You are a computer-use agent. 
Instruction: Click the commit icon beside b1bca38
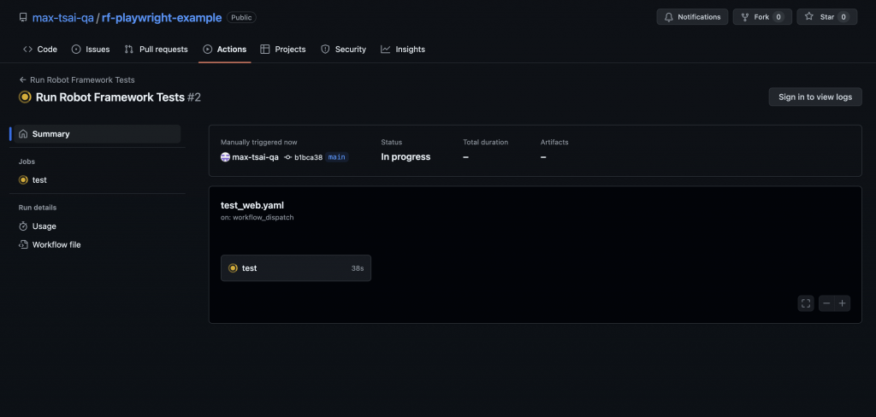coord(287,157)
